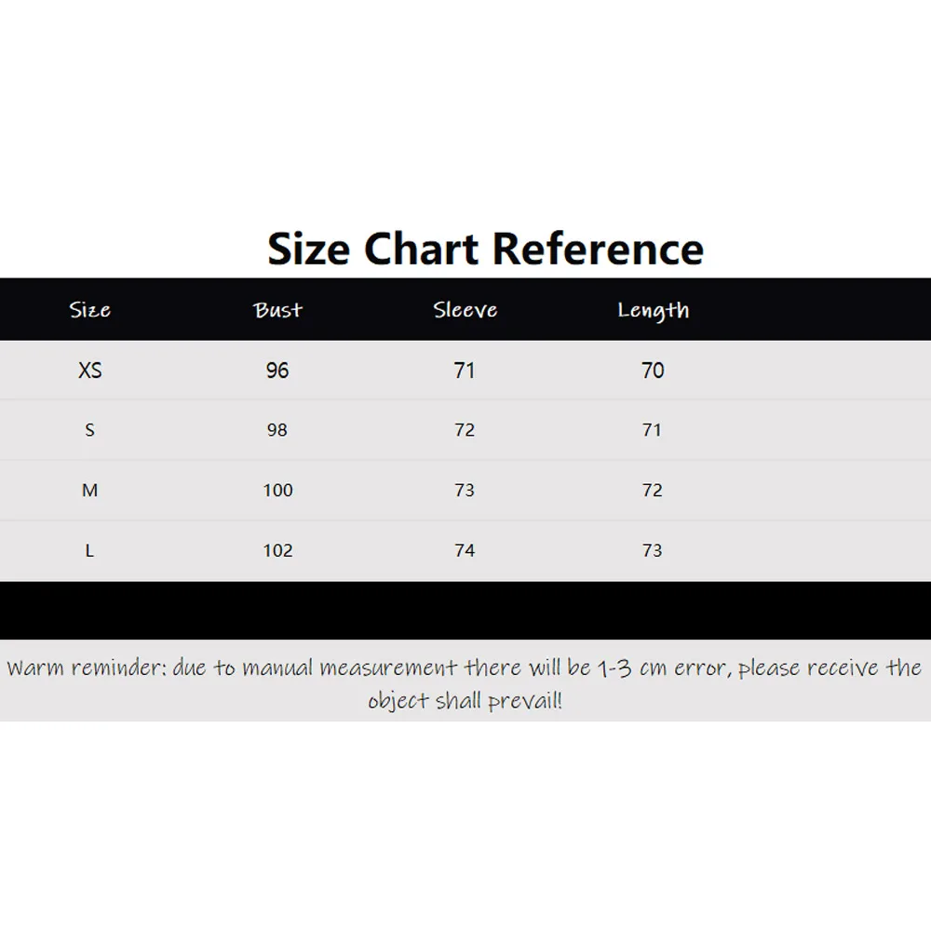Click the sleeve value for size XS
This screenshot has width=931, height=931.
point(465,371)
